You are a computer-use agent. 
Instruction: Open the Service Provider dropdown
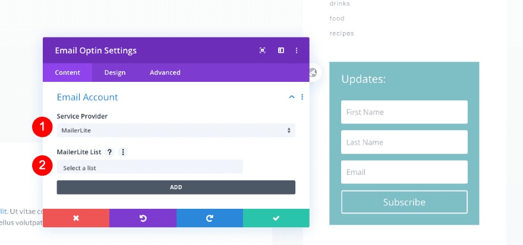point(176,130)
